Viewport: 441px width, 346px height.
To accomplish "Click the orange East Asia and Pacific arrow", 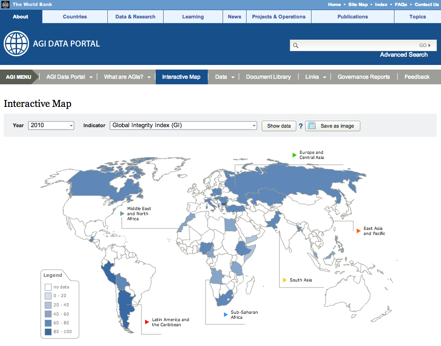I will [359, 231].
